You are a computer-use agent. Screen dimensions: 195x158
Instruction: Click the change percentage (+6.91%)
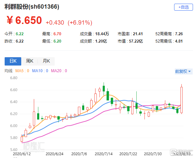pyautogui.click(x=80, y=23)
